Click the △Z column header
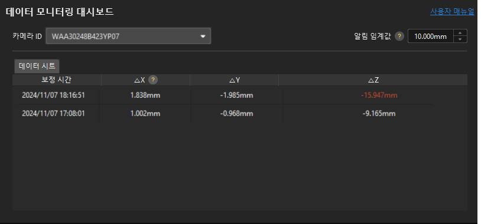The width and height of the screenshot is (481, 224). coord(373,80)
